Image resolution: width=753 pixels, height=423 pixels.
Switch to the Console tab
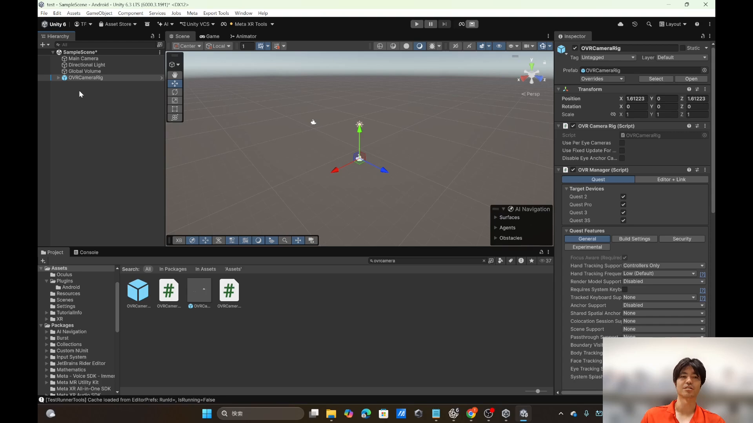coord(86,252)
